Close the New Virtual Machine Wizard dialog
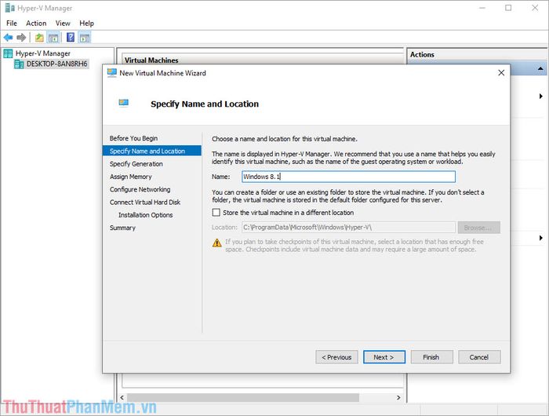This screenshot has height=416, width=549. pyautogui.click(x=501, y=72)
